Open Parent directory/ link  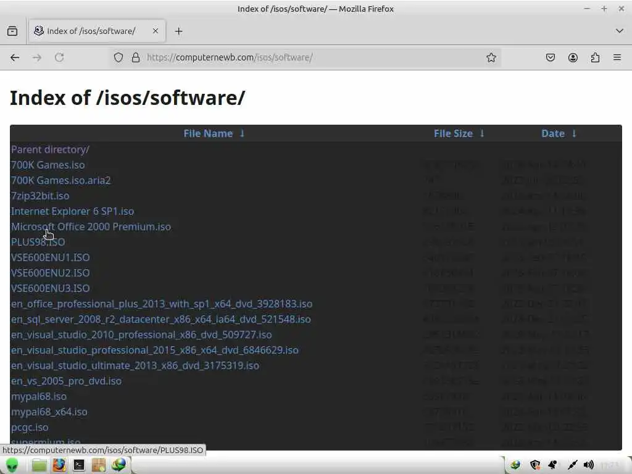coord(50,149)
